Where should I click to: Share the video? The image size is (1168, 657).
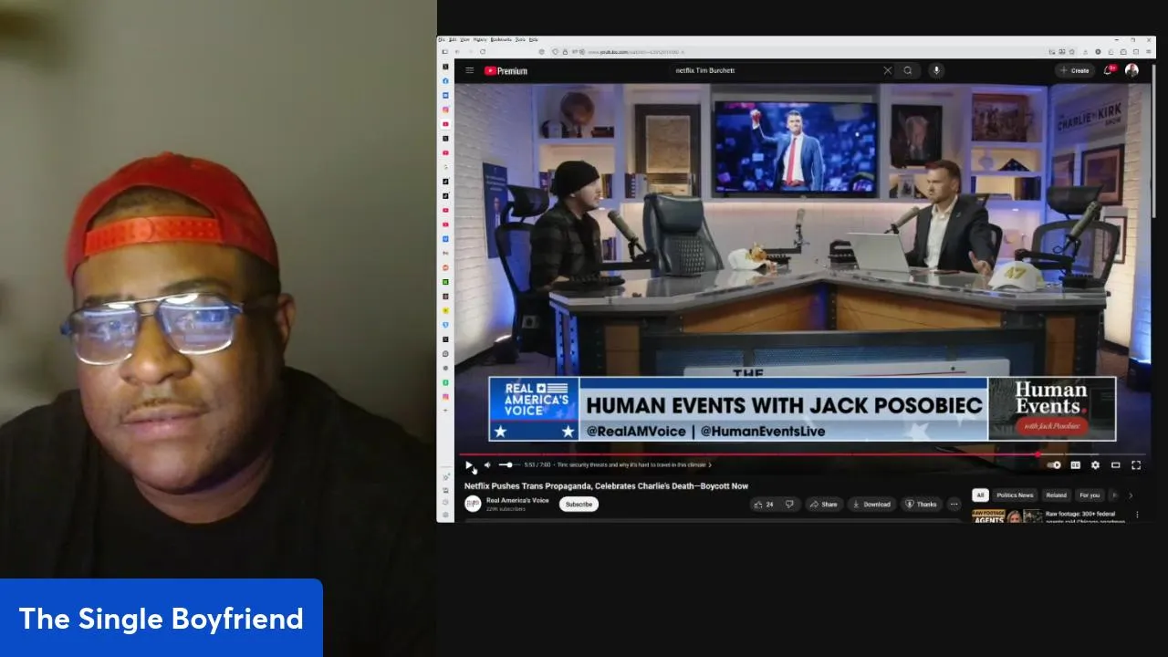pos(823,504)
